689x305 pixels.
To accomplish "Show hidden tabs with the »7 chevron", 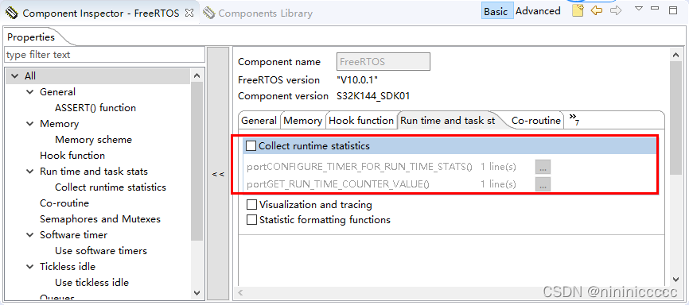I will click(x=574, y=119).
